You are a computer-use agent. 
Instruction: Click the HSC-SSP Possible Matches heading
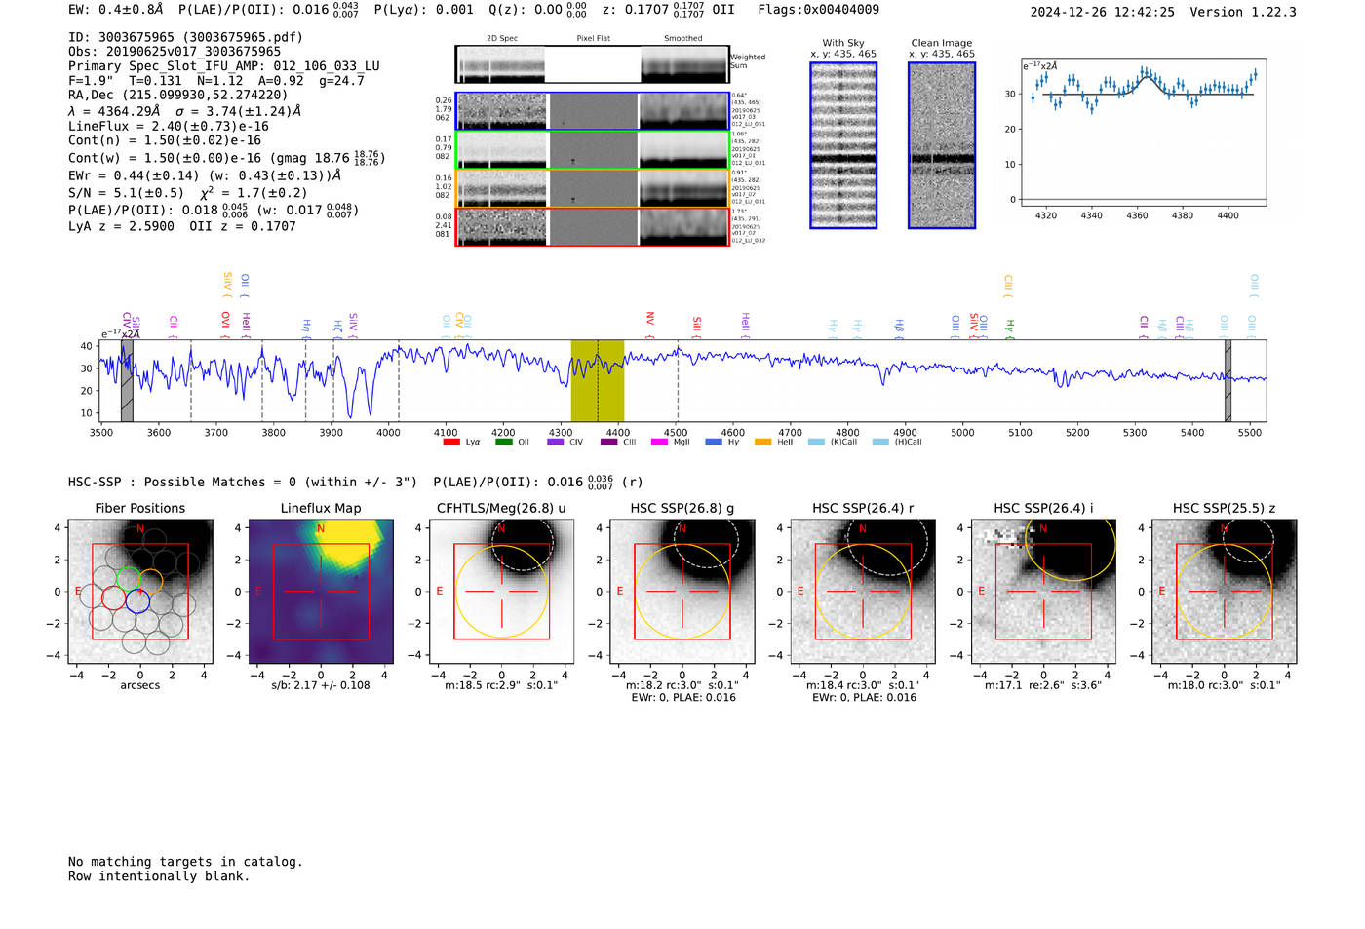pos(243,483)
